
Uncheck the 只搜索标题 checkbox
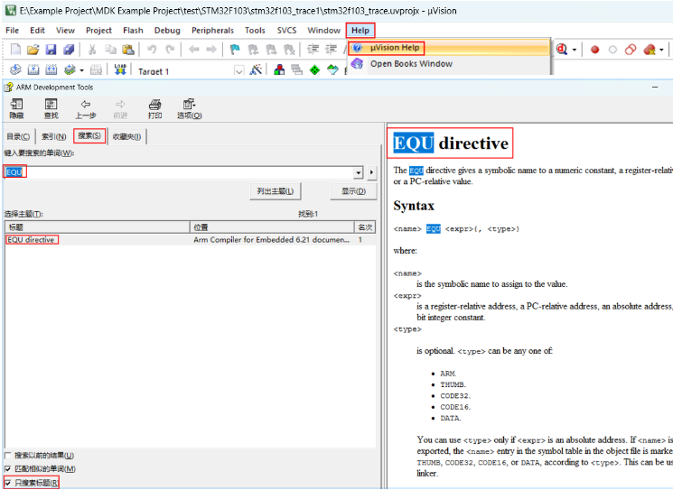[8, 483]
